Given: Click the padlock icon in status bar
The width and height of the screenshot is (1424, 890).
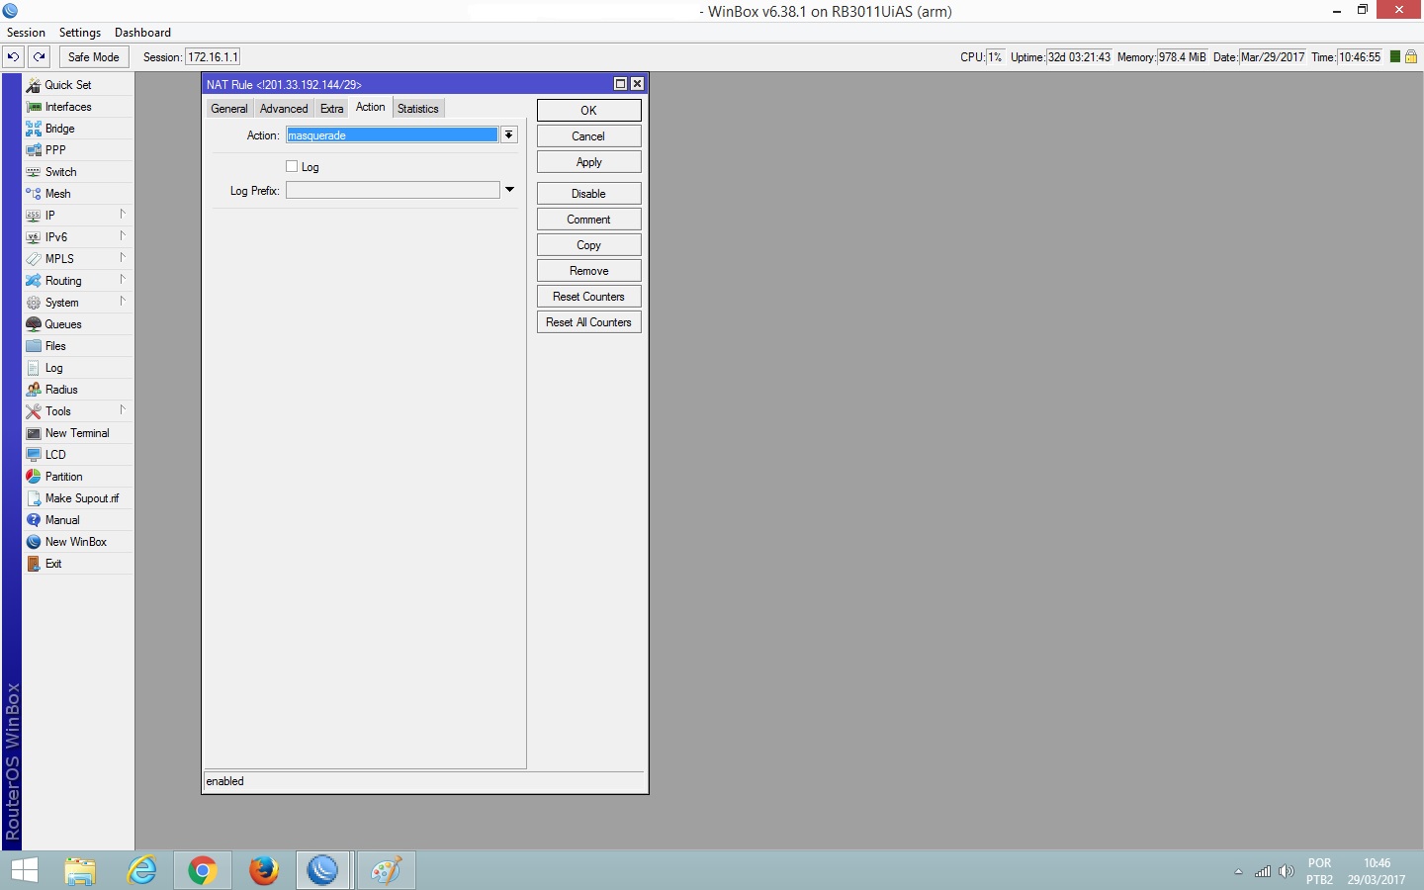Looking at the screenshot, I should point(1411,57).
